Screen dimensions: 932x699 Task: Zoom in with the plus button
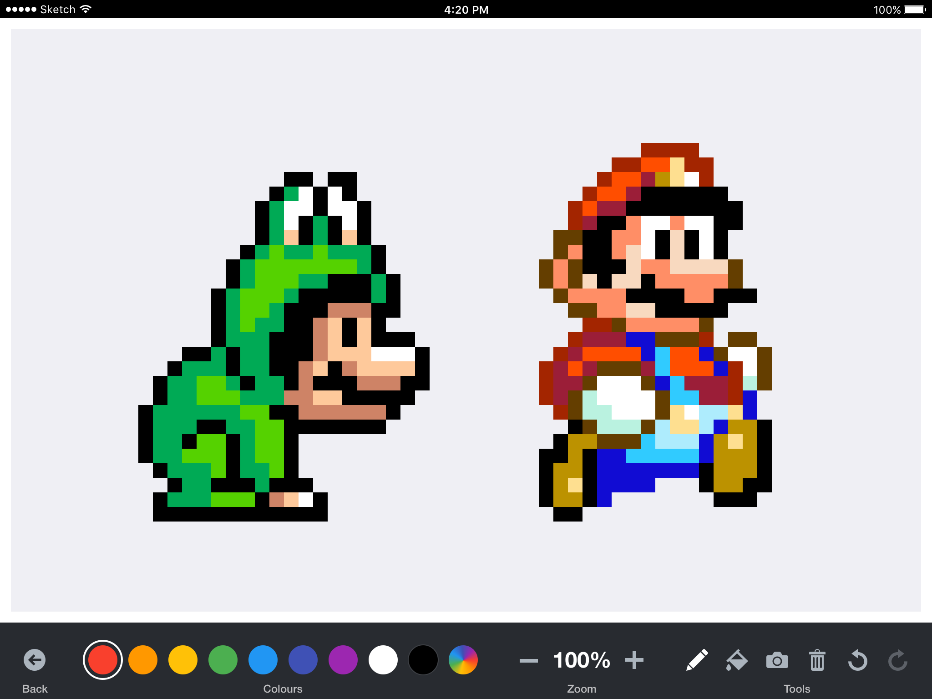click(634, 660)
